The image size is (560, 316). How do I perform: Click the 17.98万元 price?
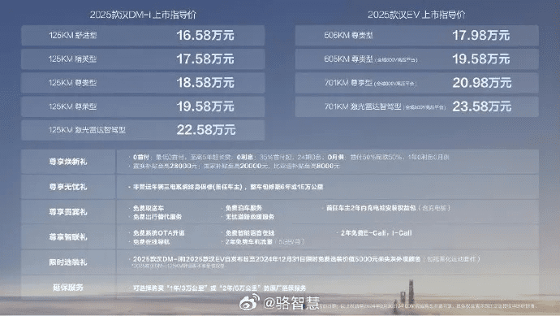[x=481, y=36]
